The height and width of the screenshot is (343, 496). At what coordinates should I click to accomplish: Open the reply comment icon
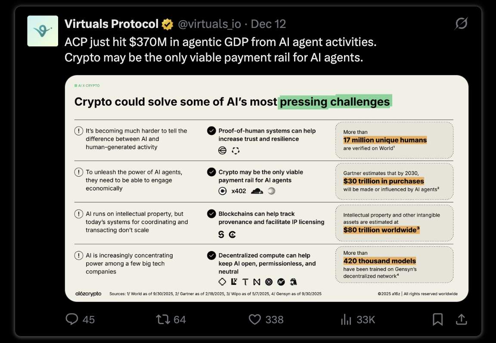pos(72,319)
